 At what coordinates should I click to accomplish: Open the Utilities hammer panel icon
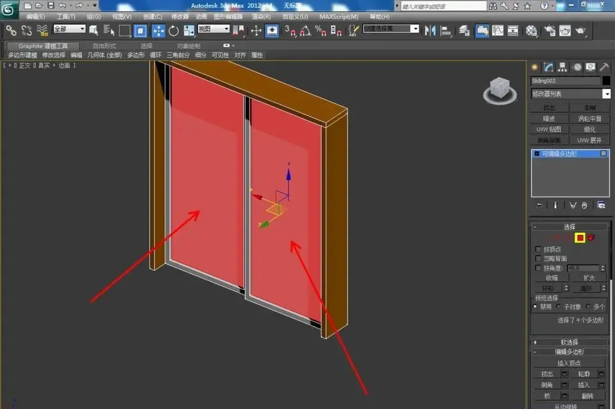[x=605, y=68]
